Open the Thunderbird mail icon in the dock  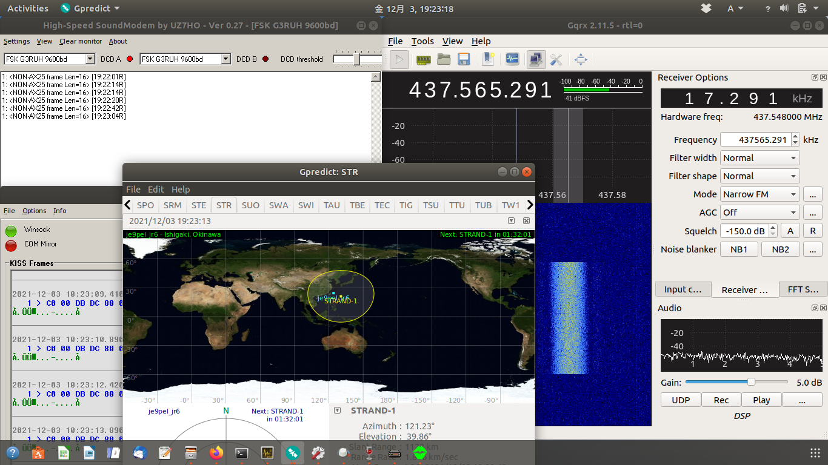139,452
